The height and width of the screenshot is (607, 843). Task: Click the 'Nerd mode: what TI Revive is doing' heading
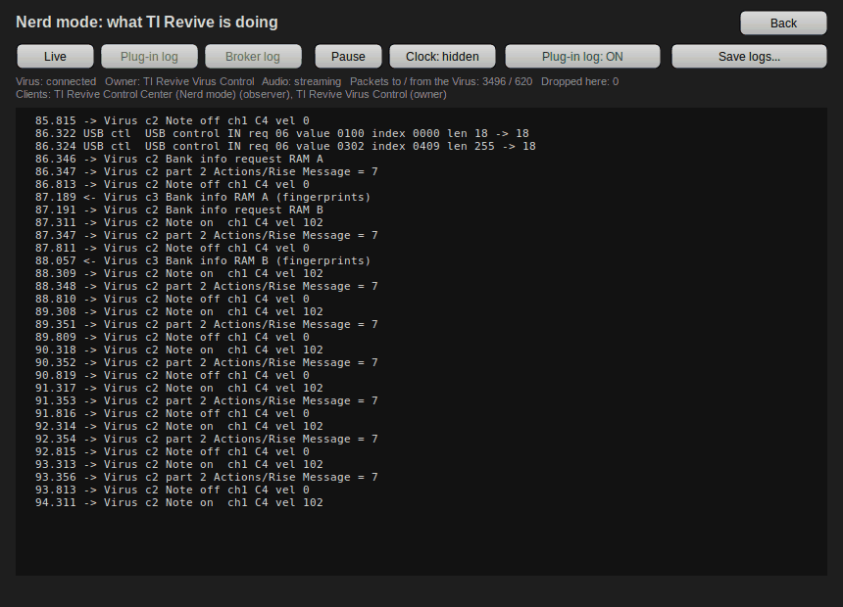(147, 22)
